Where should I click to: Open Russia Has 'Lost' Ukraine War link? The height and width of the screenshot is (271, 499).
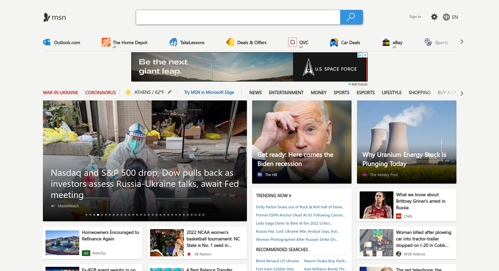pos(298,231)
